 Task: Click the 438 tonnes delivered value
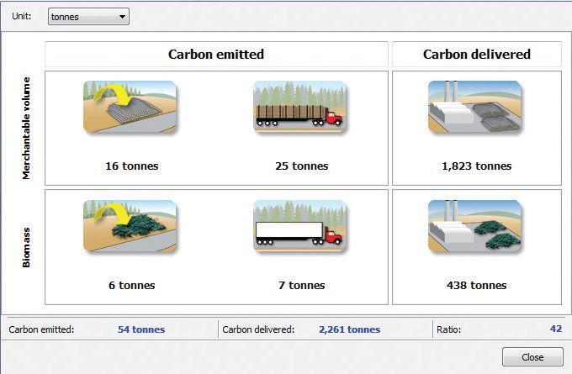[x=476, y=285]
